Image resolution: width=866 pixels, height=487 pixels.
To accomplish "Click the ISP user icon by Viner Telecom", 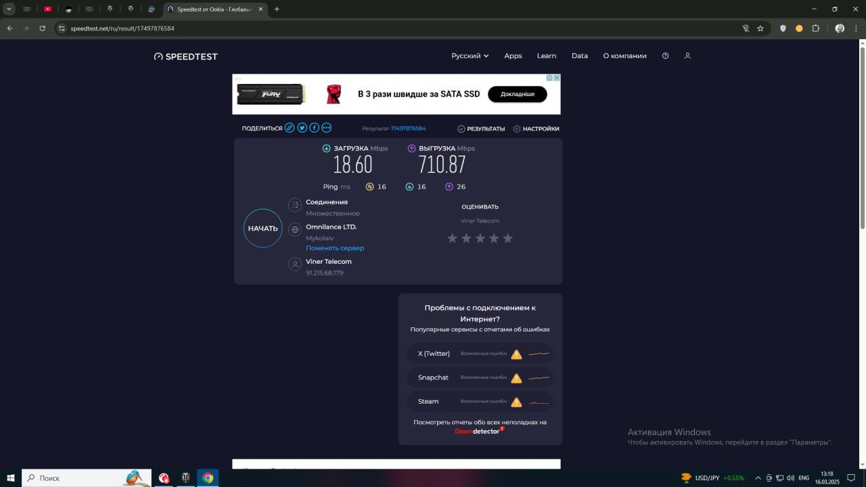I will pos(295,264).
